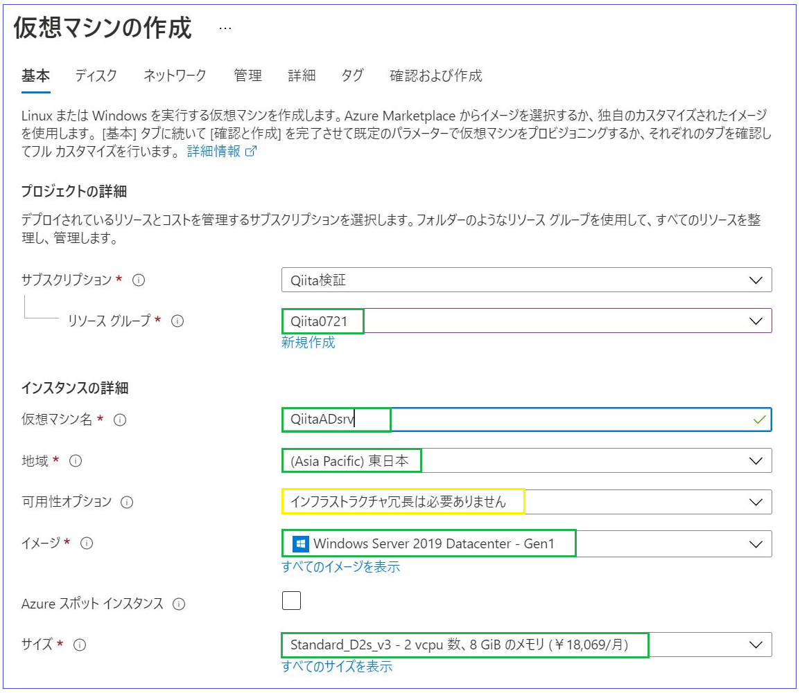
Task: Click the サブスクリプション field label
Action: pos(67,280)
